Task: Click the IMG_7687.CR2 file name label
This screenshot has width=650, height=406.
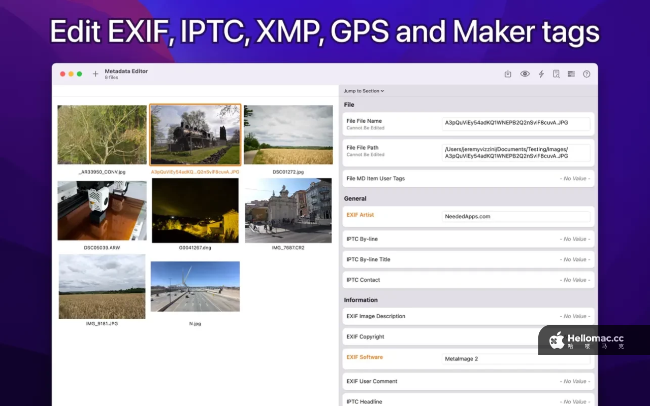Action: coord(288,248)
